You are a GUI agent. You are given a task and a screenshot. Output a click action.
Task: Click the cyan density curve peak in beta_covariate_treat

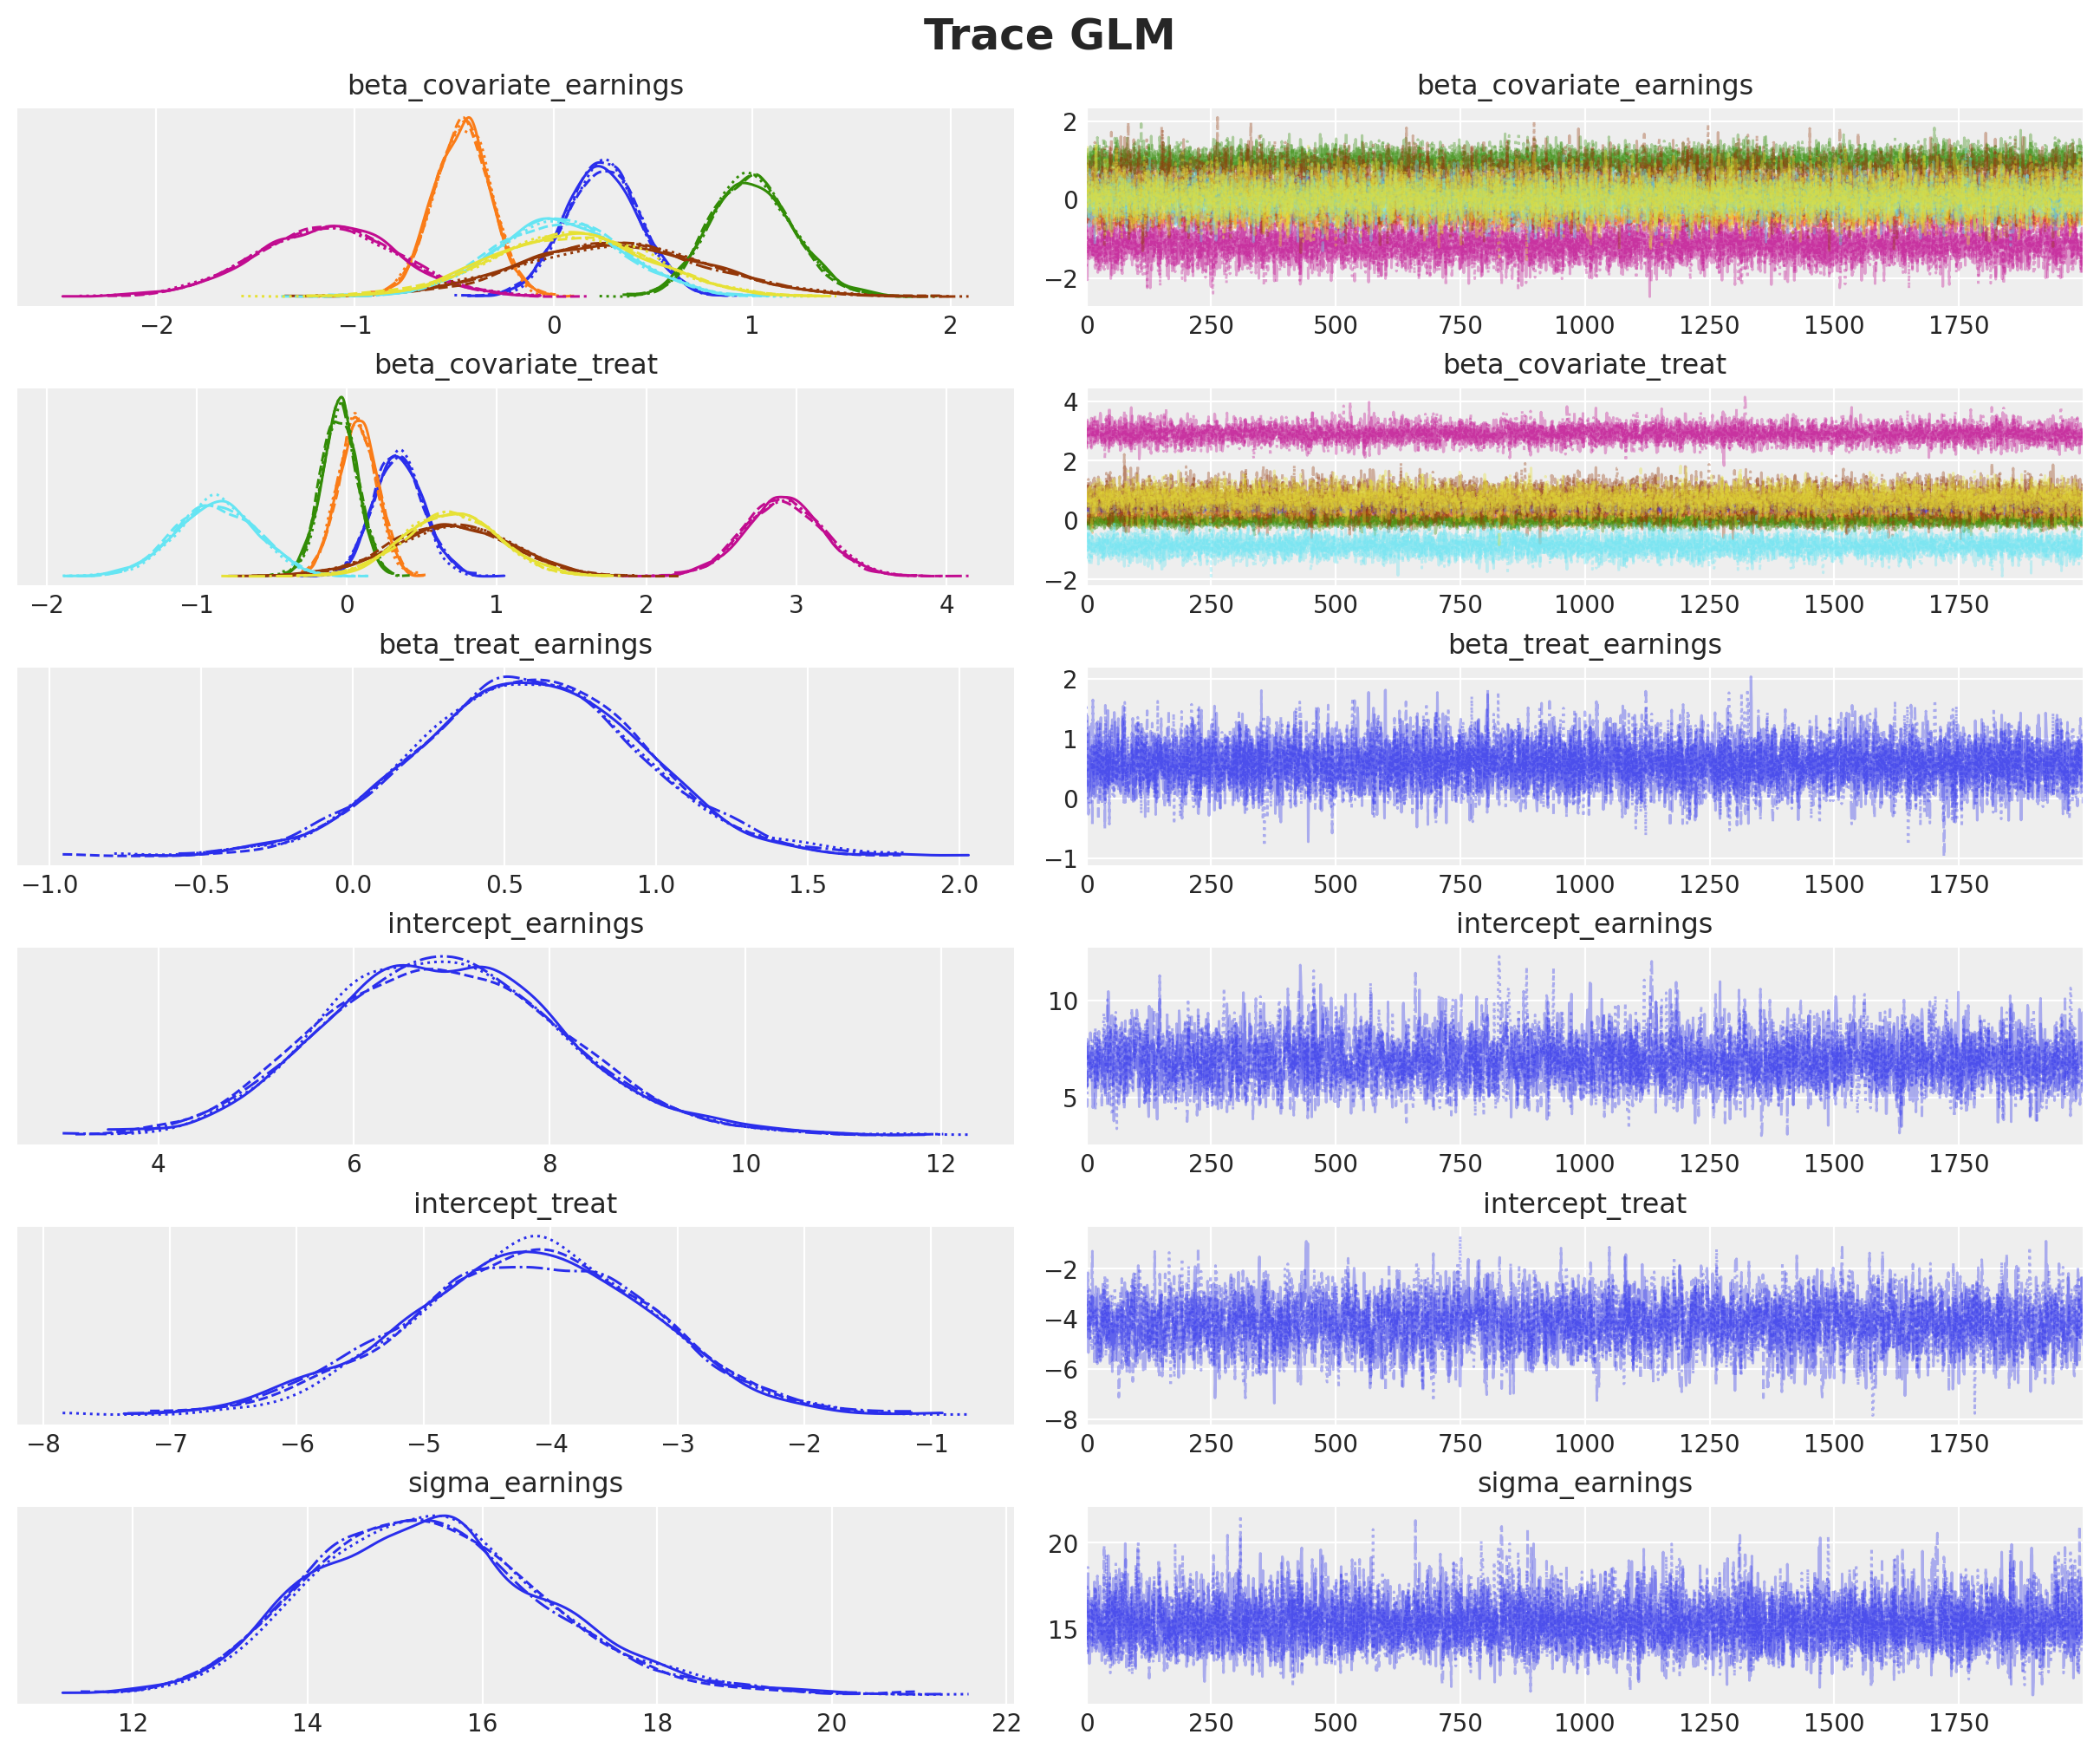(220, 500)
